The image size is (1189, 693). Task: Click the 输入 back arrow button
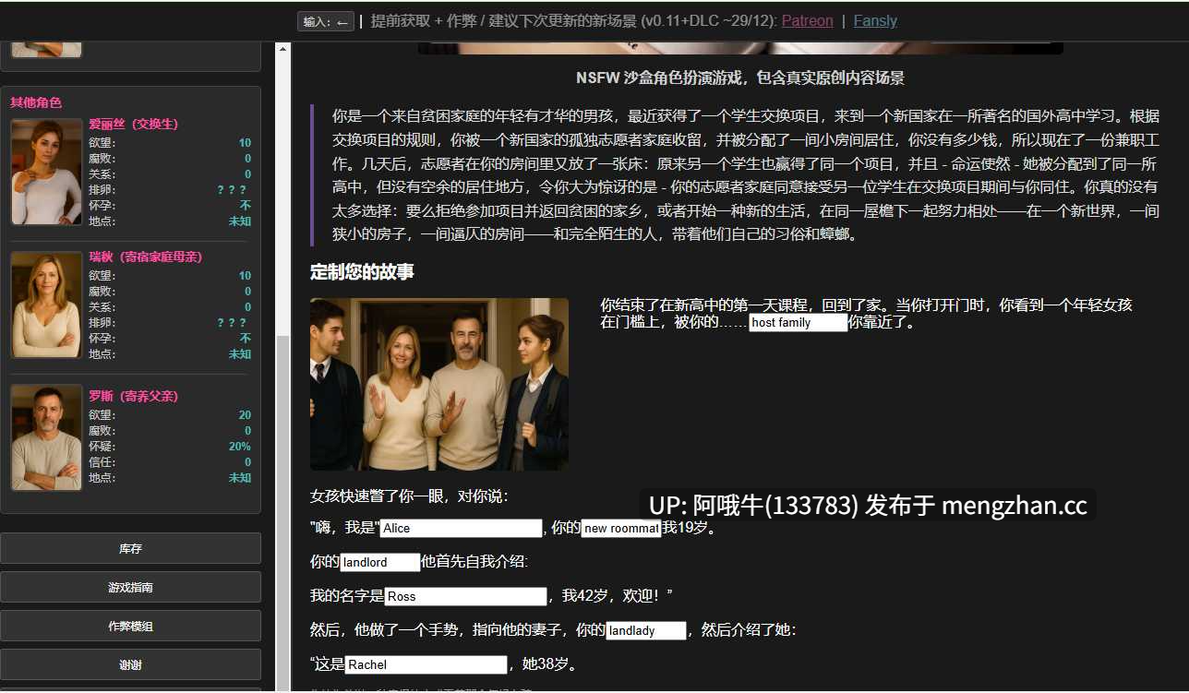[325, 21]
